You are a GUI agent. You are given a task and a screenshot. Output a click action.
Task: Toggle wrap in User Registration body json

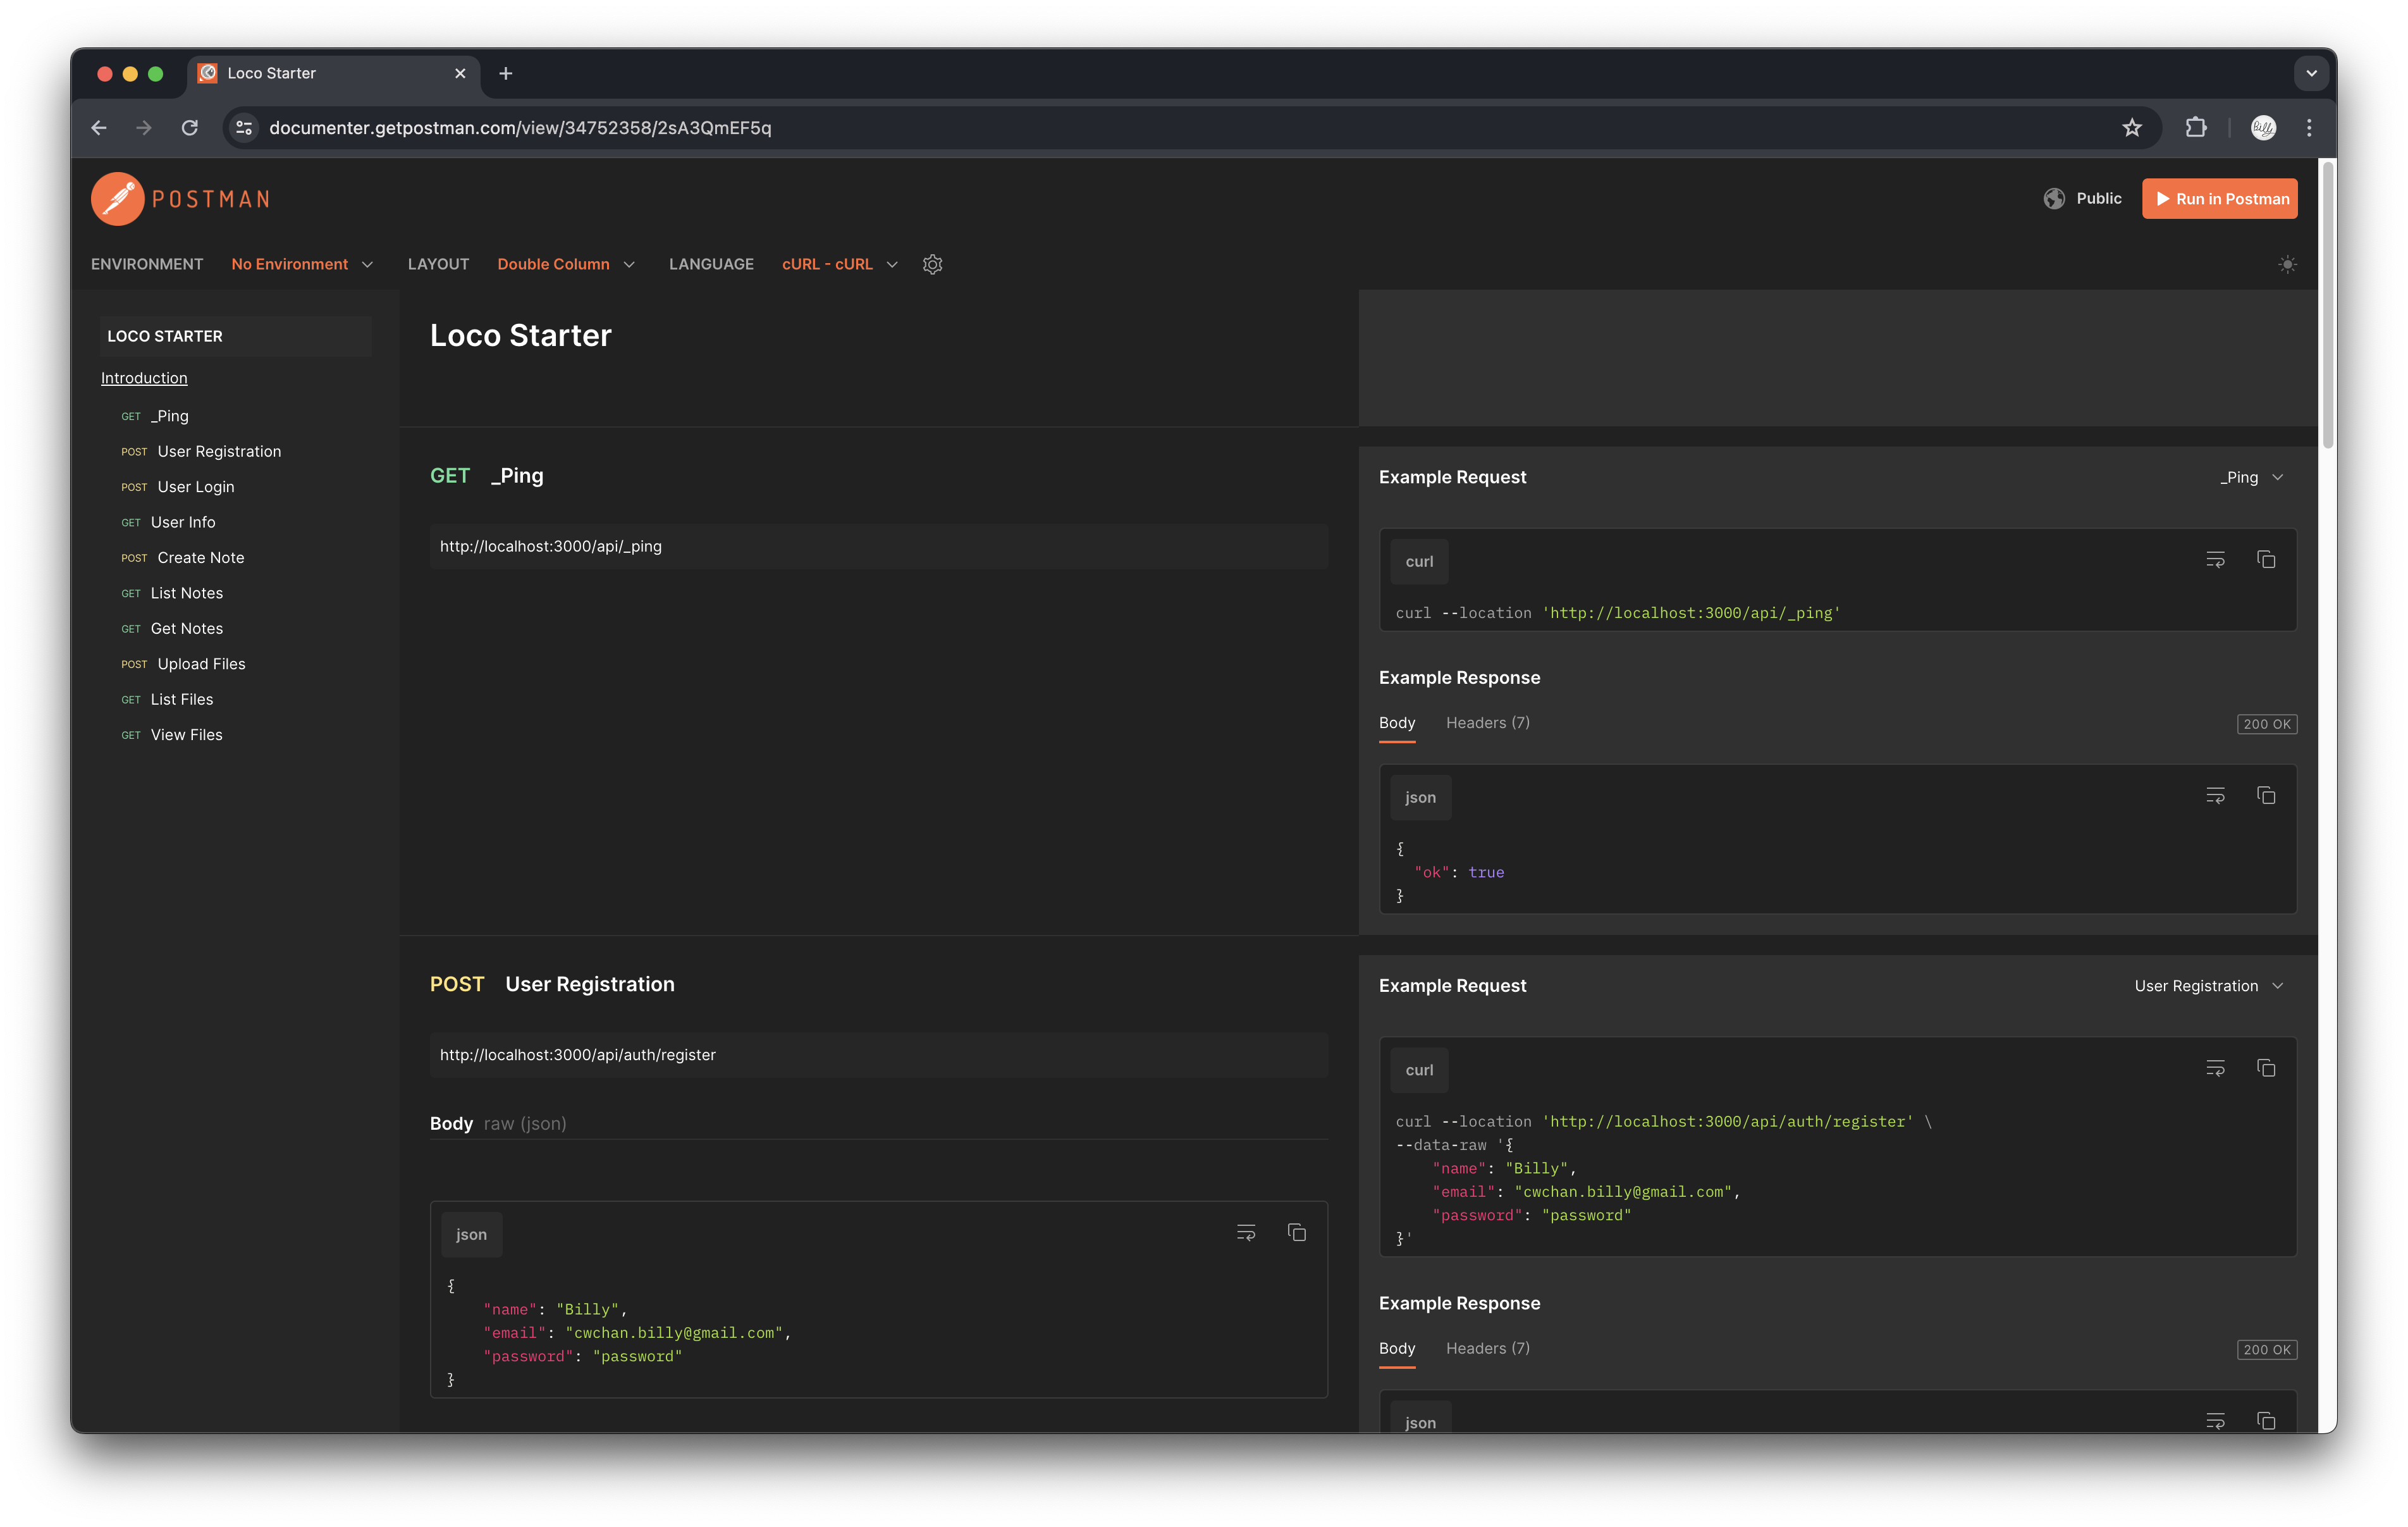click(1246, 1233)
